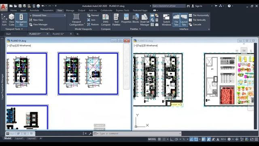
Task: Switch to Layout1 tab
Action: tap(19, 138)
